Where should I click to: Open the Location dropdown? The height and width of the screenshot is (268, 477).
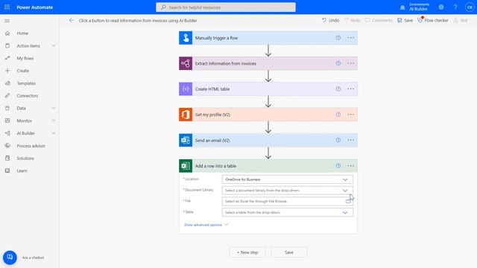coord(288,179)
